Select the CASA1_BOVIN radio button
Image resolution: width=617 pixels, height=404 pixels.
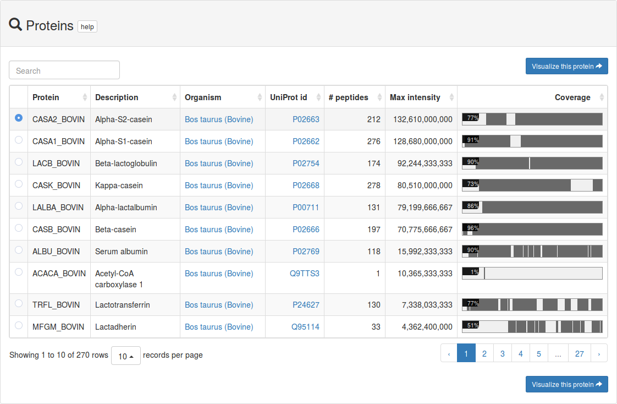(19, 140)
